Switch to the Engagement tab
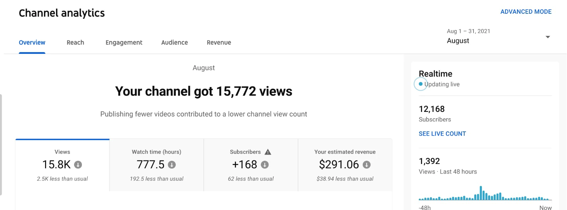567x210 pixels. pyautogui.click(x=123, y=42)
